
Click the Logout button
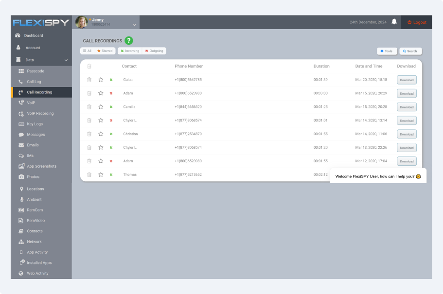(416, 22)
